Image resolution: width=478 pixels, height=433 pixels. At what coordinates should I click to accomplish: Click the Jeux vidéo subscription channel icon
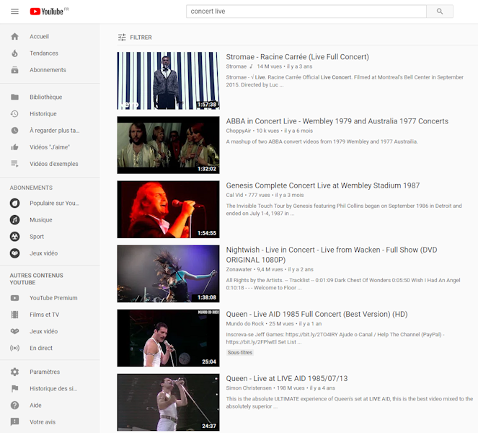click(x=14, y=253)
